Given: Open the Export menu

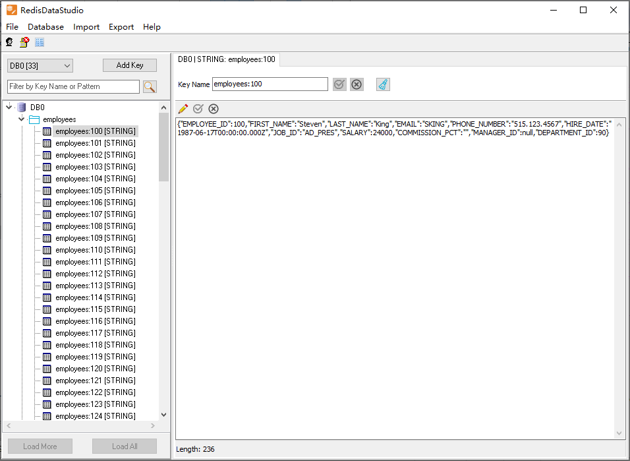Looking at the screenshot, I should [x=121, y=27].
